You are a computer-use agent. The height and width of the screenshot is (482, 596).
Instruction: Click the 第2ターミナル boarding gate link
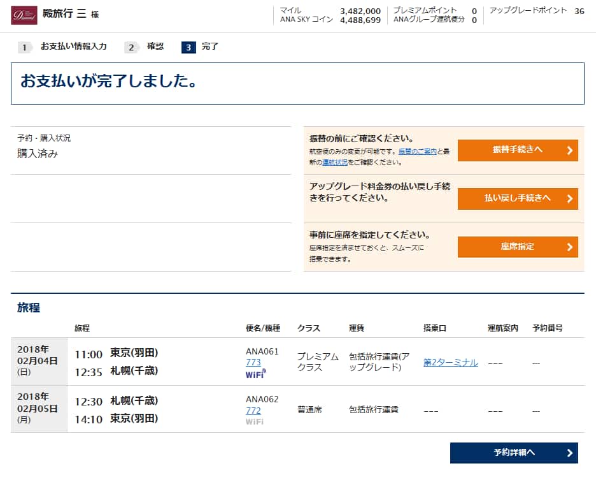coord(450,362)
